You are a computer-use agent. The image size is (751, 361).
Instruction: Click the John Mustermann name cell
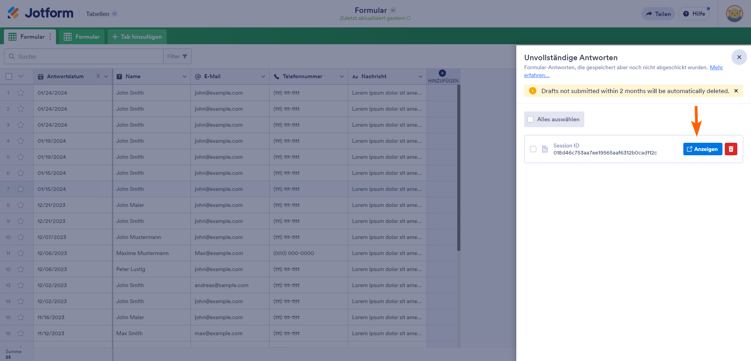[x=151, y=237]
